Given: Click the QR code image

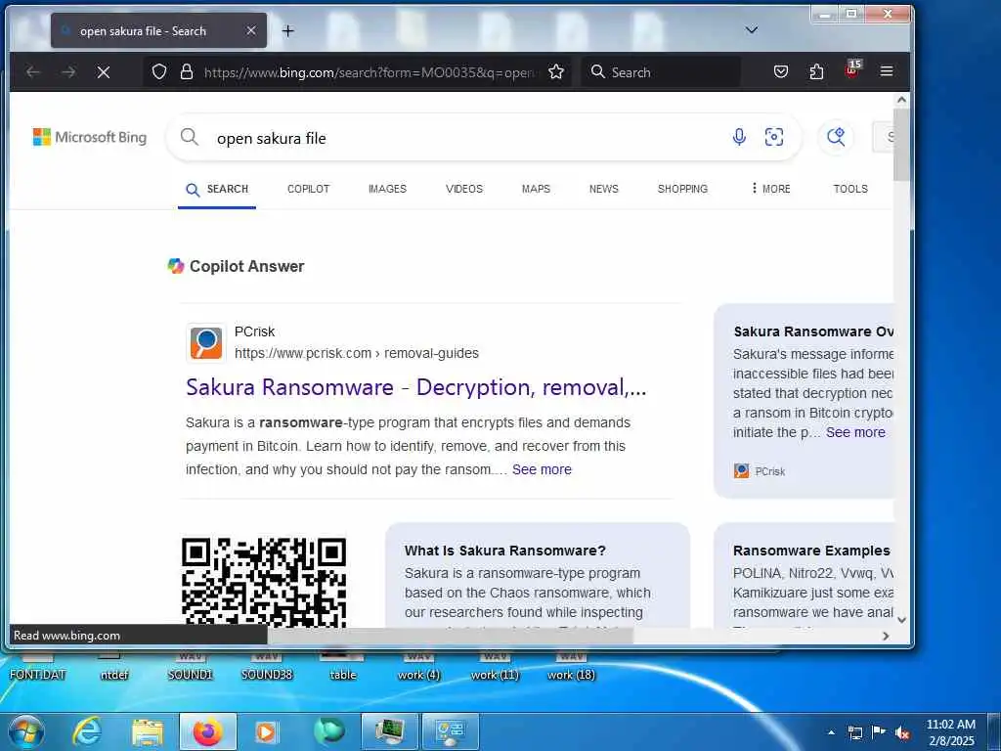Looking at the screenshot, I should pyautogui.click(x=264, y=582).
